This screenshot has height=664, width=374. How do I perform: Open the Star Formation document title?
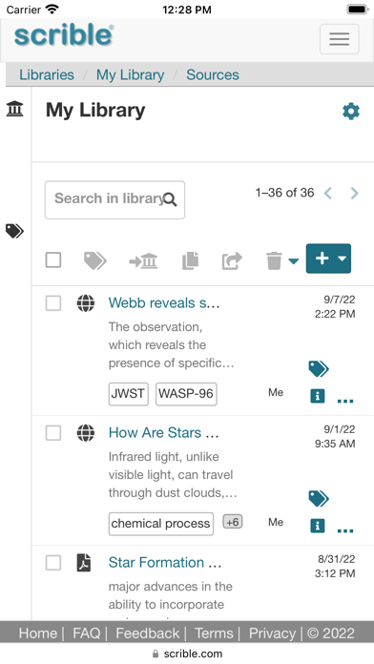click(165, 562)
